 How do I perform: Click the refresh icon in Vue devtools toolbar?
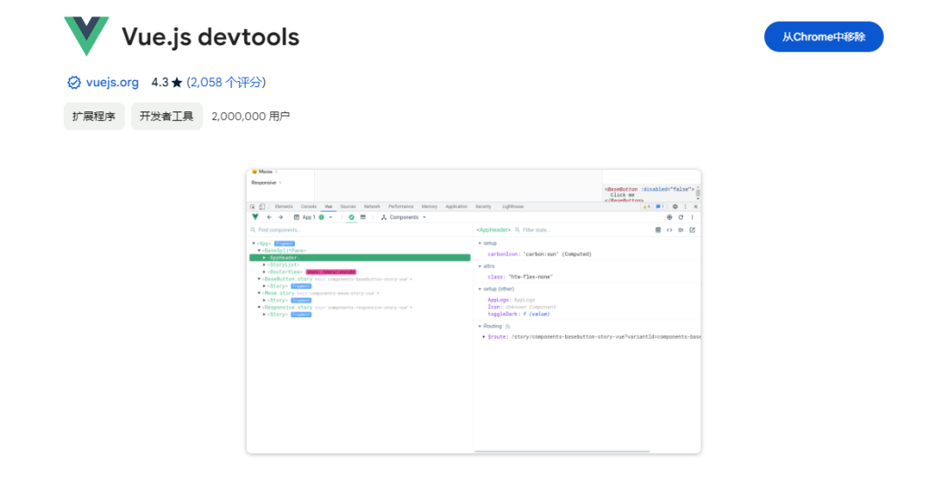(x=680, y=217)
